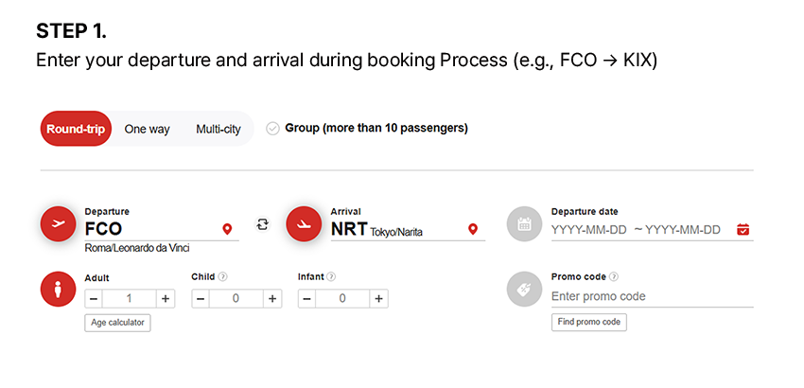Switch to One way trip type

[147, 129]
